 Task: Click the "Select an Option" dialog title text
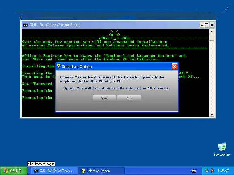pos(77,66)
